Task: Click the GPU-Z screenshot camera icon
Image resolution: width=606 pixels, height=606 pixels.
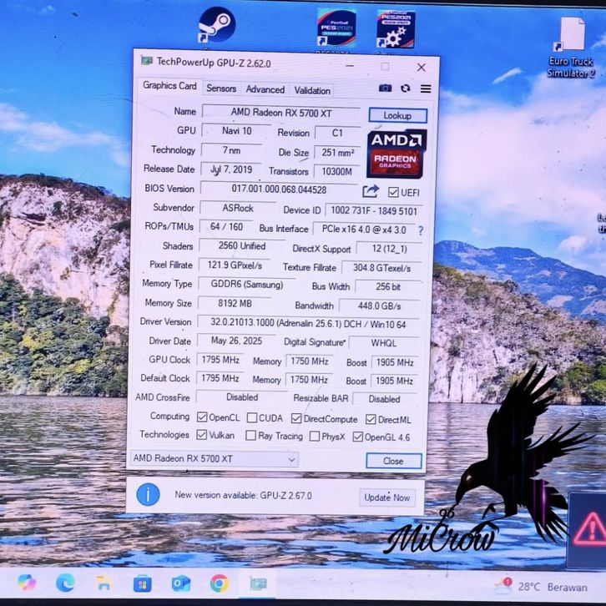Action: [385, 88]
